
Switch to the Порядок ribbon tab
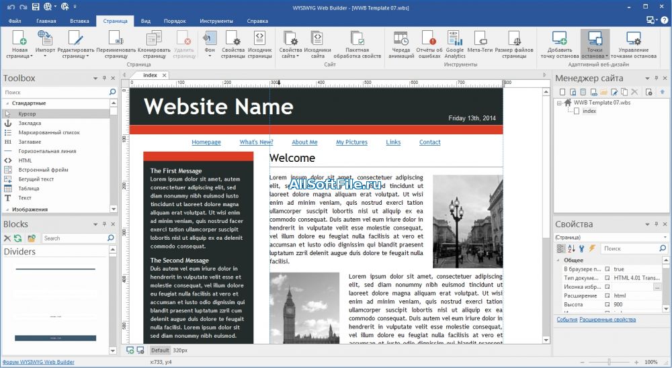175,21
